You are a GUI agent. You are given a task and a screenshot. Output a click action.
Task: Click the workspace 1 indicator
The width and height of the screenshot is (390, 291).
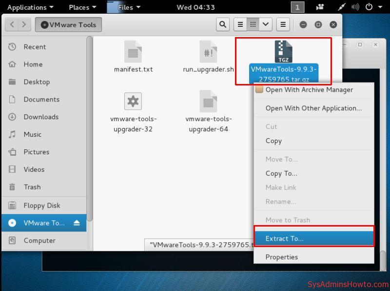pyautogui.click(x=297, y=7)
